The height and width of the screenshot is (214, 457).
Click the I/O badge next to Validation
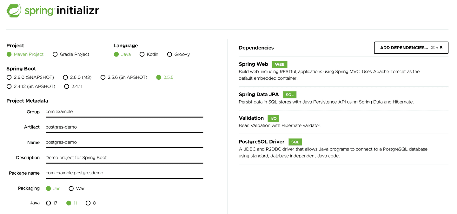tap(273, 118)
